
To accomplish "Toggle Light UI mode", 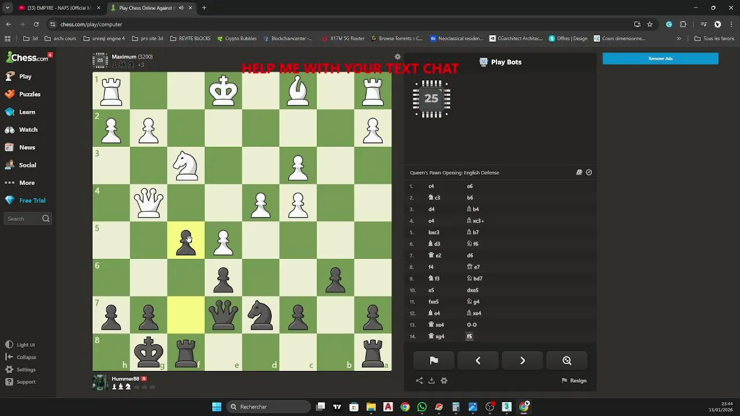I will [20, 345].
